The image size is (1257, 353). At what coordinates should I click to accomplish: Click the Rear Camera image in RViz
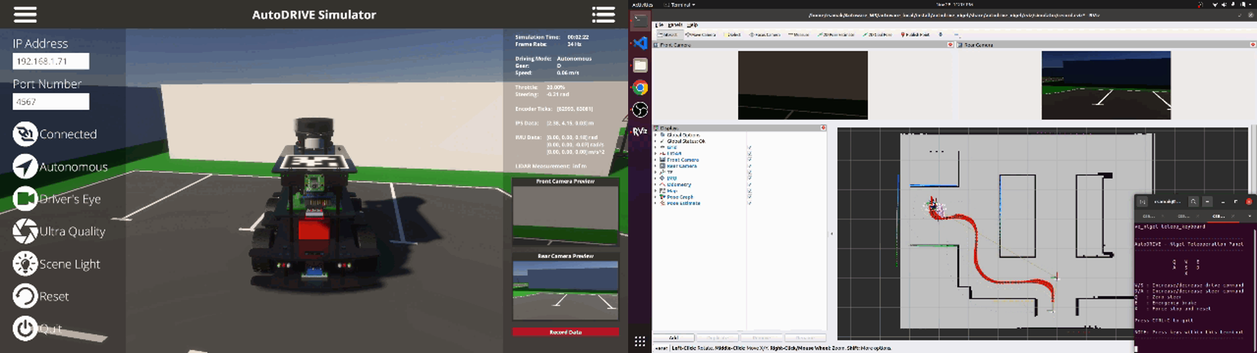tap(1106, 85)
